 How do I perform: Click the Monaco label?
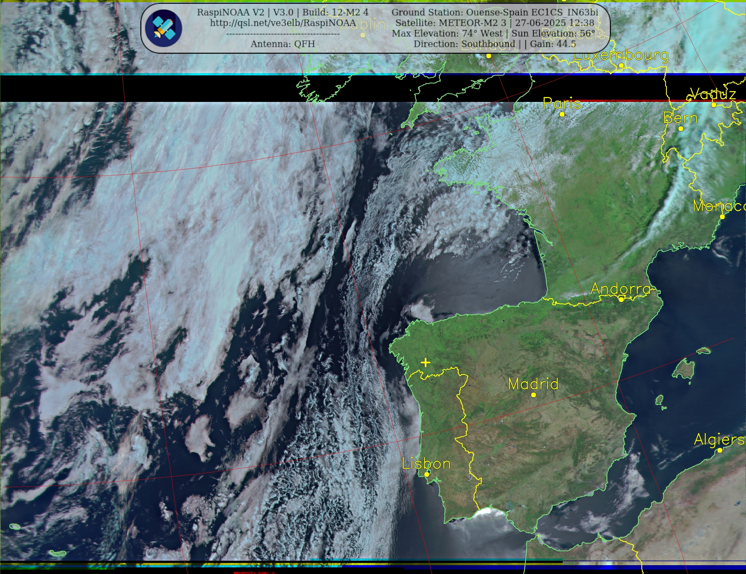[x=719, y=206]
